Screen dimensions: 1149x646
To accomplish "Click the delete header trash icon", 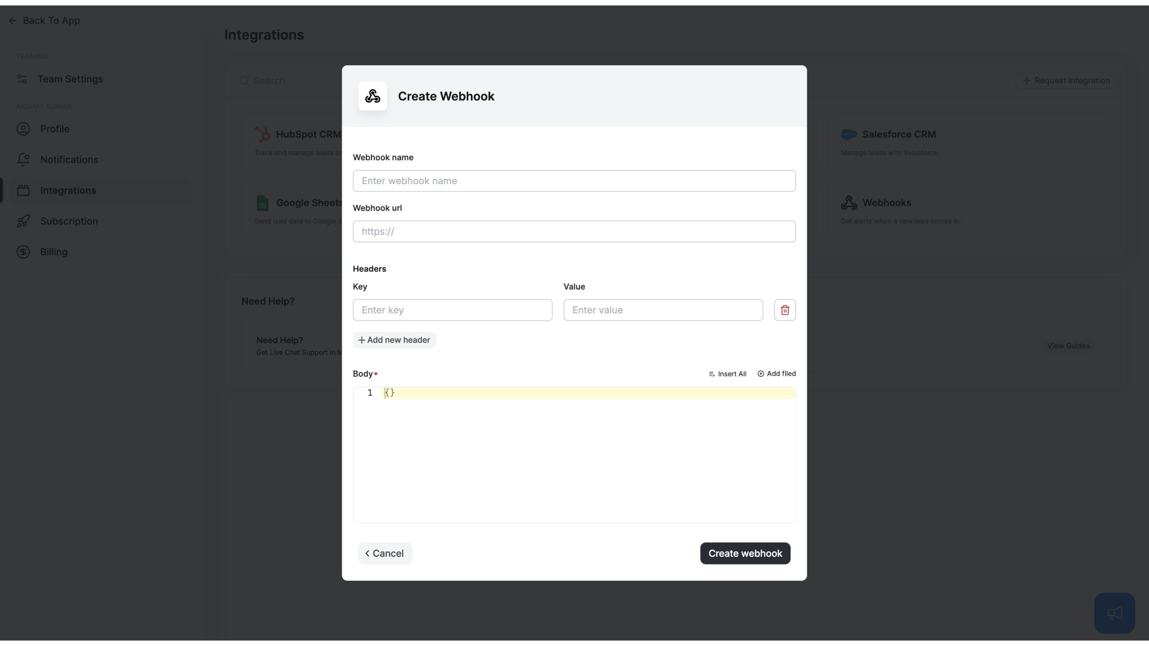I will point(785,310).
